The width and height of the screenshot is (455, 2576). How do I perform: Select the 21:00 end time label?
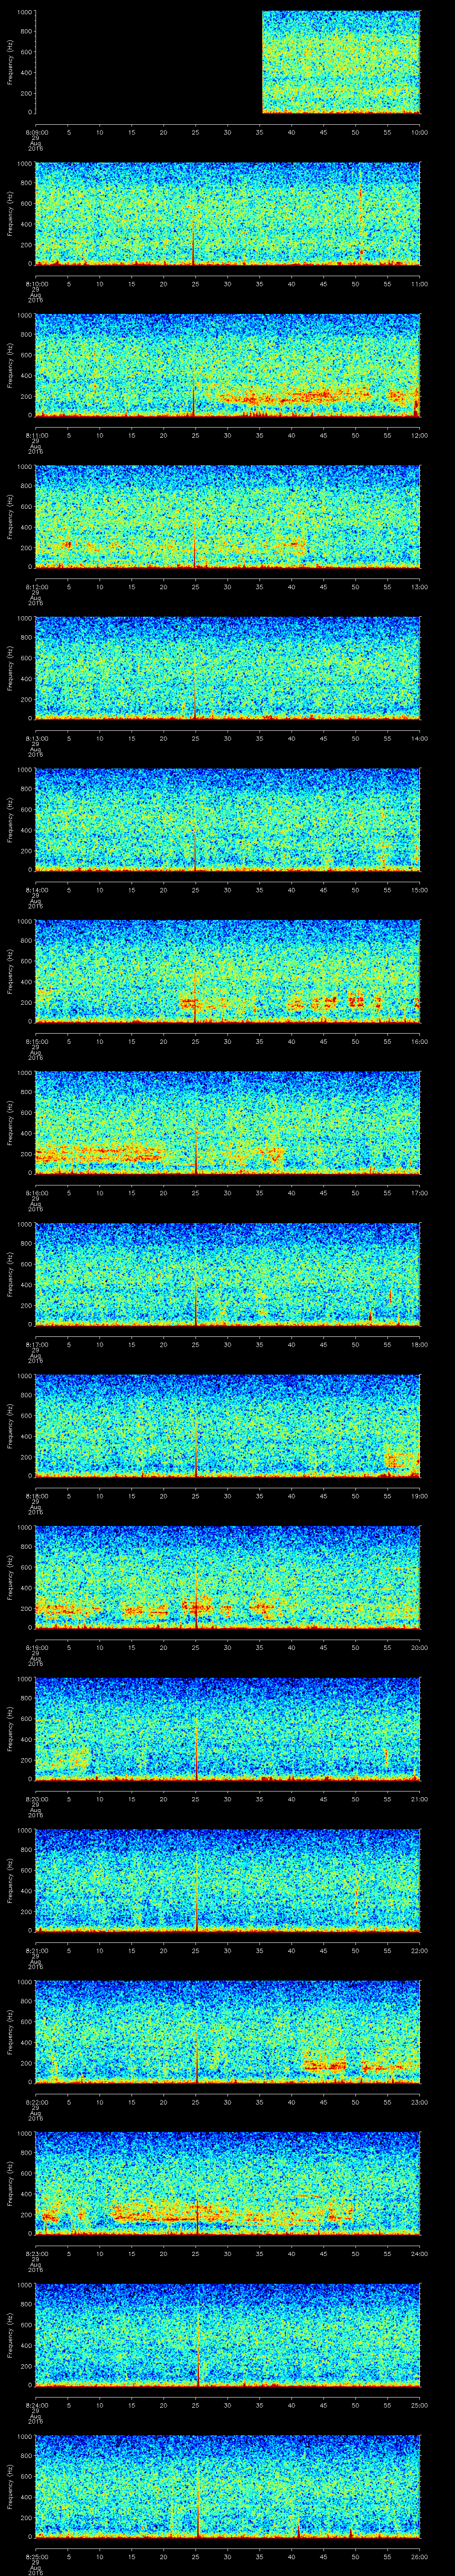pyautogui.click(x=419, y=1799)
